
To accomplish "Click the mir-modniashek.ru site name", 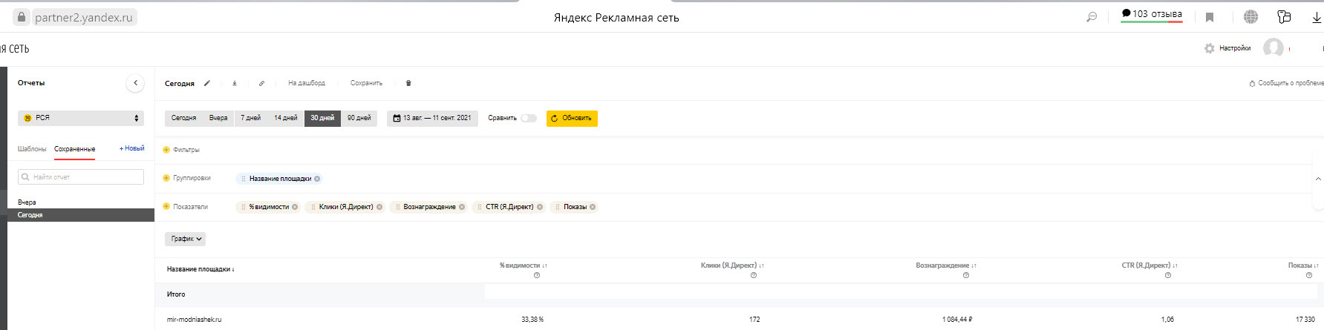I will (194, 320).
